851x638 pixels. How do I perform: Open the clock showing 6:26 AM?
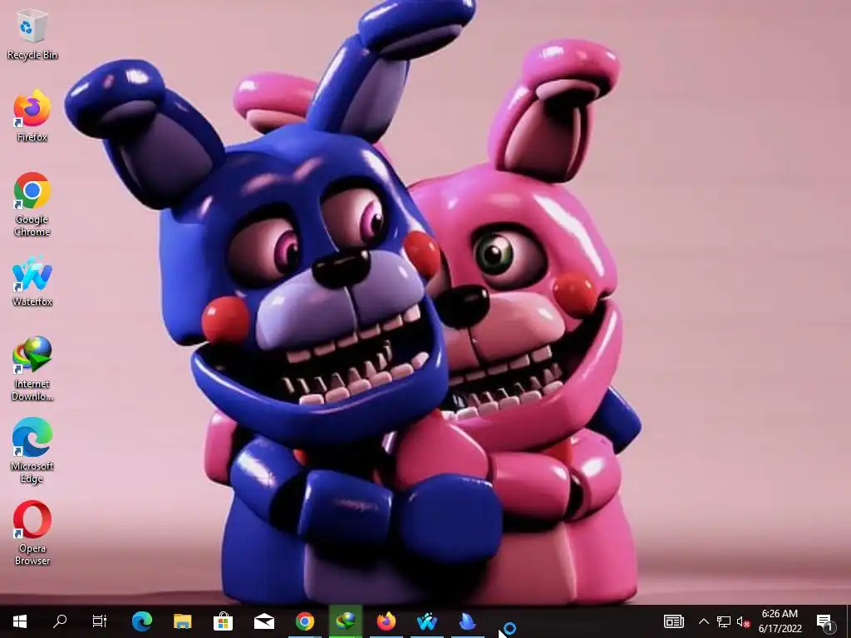[780, 621]
